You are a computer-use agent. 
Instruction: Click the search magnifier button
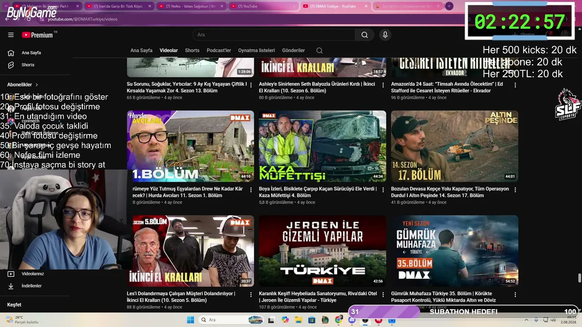(x=365, y=35)
